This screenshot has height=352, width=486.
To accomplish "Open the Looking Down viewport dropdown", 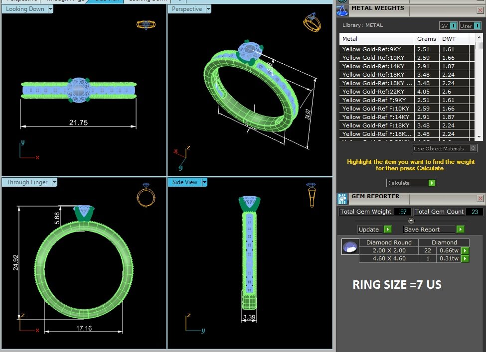I will (51, 9).
